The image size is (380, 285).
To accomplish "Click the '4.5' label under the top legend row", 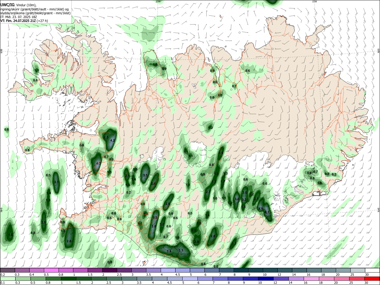I will (x=177, y=275).
